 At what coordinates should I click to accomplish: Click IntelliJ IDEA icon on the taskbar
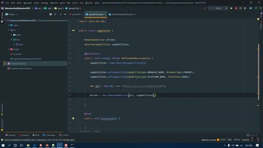[60, 145]
